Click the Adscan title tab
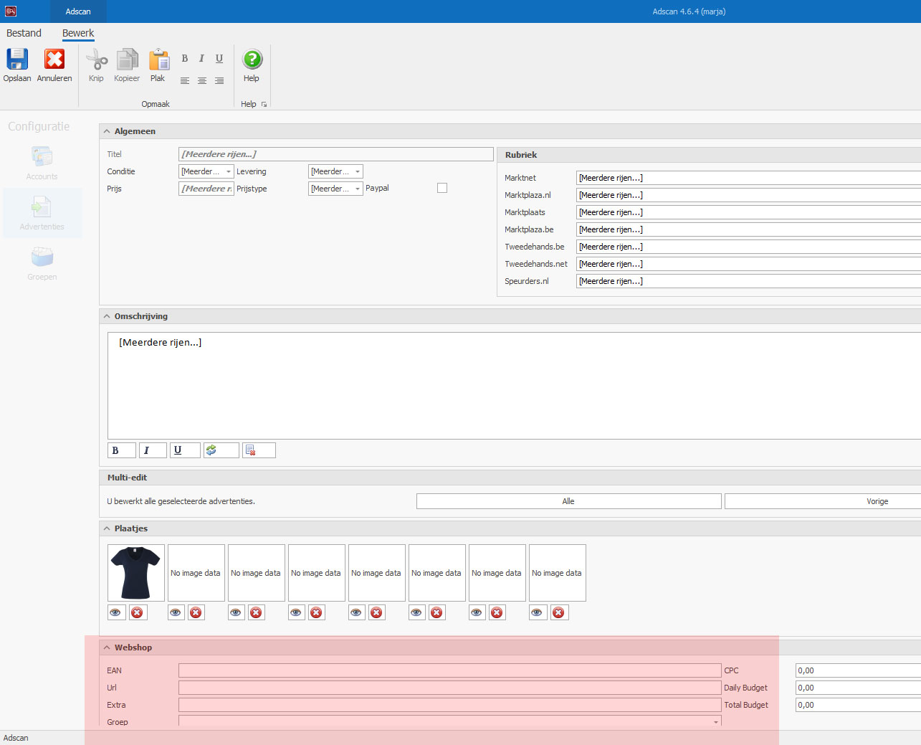Viewport: 921px width, 745px height. 78,11
